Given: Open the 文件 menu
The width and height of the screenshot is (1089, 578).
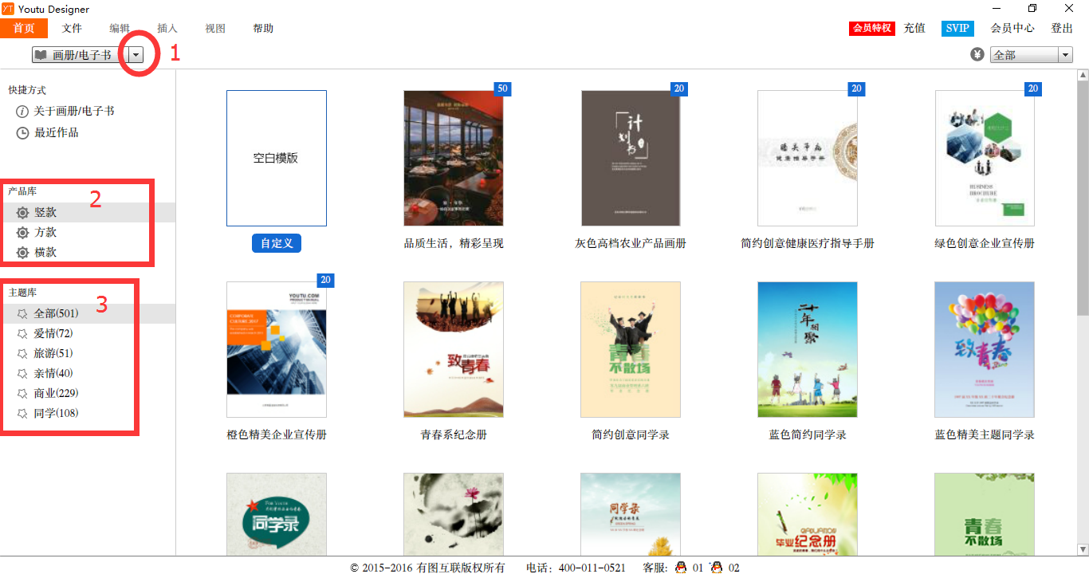Looking at the screenshot, I should coord(73,28).
